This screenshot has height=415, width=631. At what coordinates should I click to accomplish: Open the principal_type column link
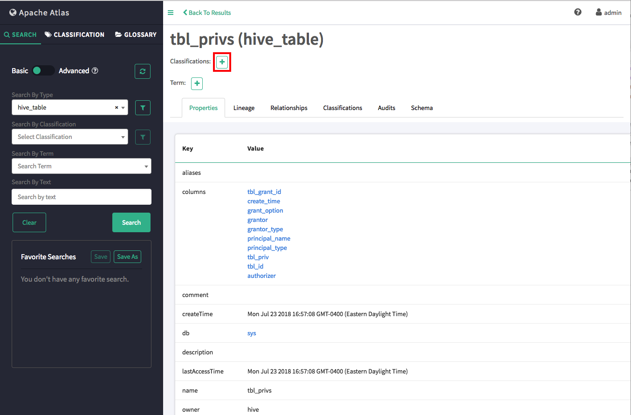pos(267,248)
